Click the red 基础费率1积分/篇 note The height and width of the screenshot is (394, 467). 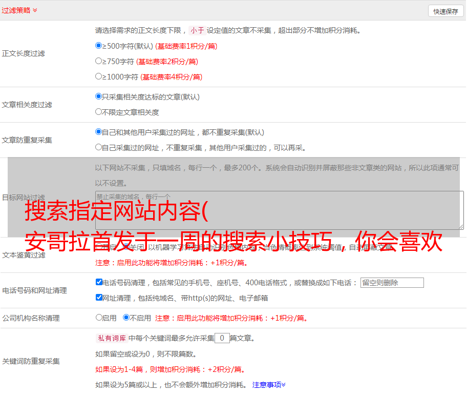click(186, 46)
